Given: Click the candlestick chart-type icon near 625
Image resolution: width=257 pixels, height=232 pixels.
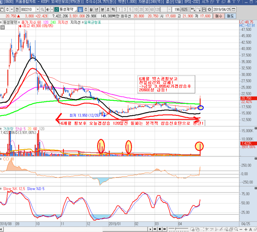Looking at the screenshot, I should point(193,9).
